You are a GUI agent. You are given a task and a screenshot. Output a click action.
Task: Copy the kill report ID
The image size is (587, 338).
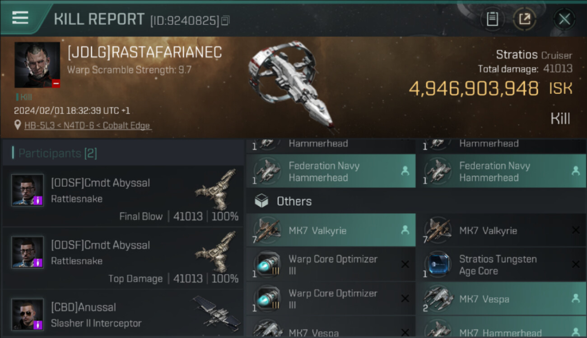(225, 20)
